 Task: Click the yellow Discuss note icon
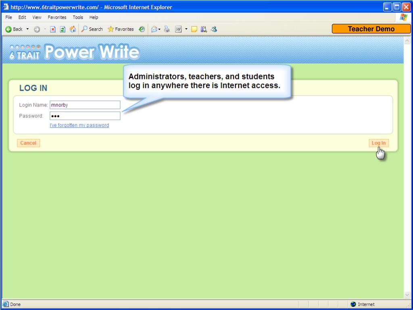click(x=194, y=29)
